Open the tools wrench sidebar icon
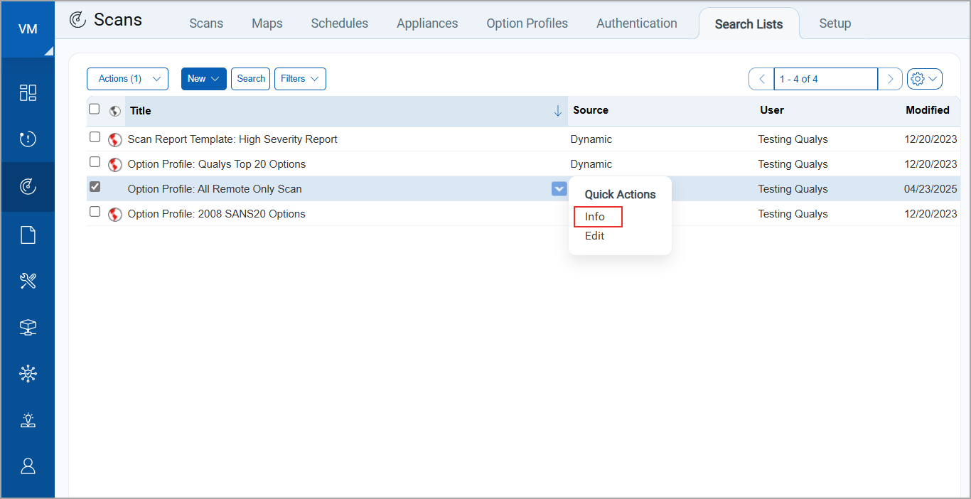971x499 pixels. (28, 281)
